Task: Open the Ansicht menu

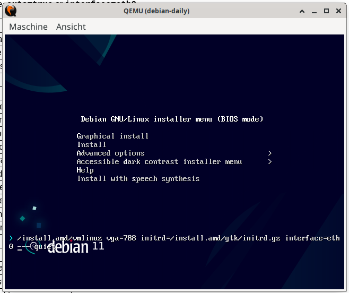Action: coord(71,27)
